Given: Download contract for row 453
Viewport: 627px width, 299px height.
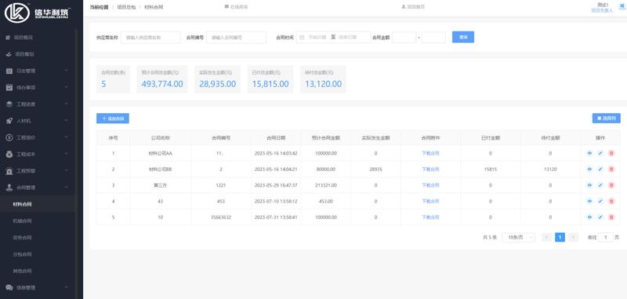Looking at the screenshot, I should [430, 201].
